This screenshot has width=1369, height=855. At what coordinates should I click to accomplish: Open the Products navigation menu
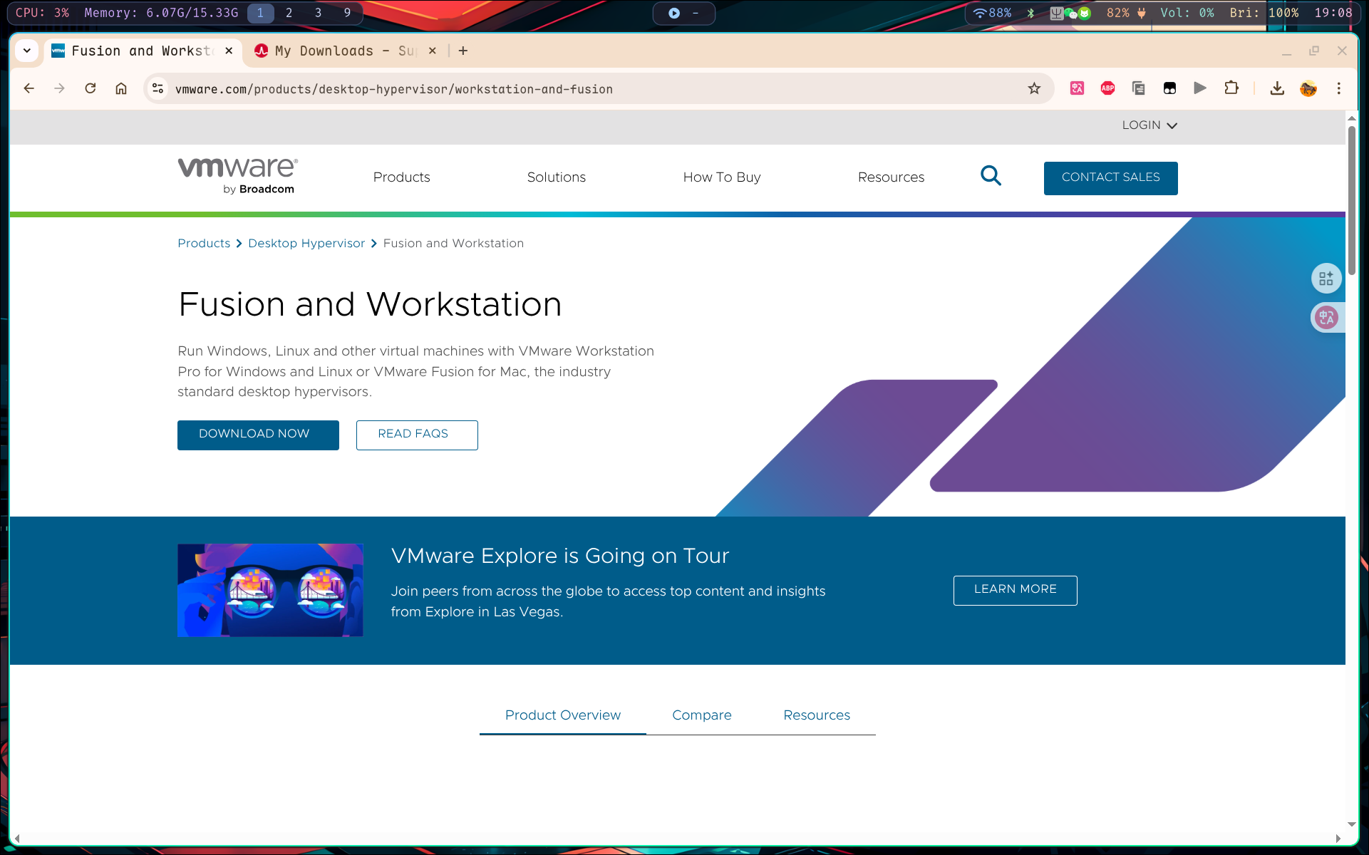401,177
